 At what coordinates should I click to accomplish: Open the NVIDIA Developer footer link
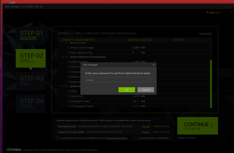[89, 150]
